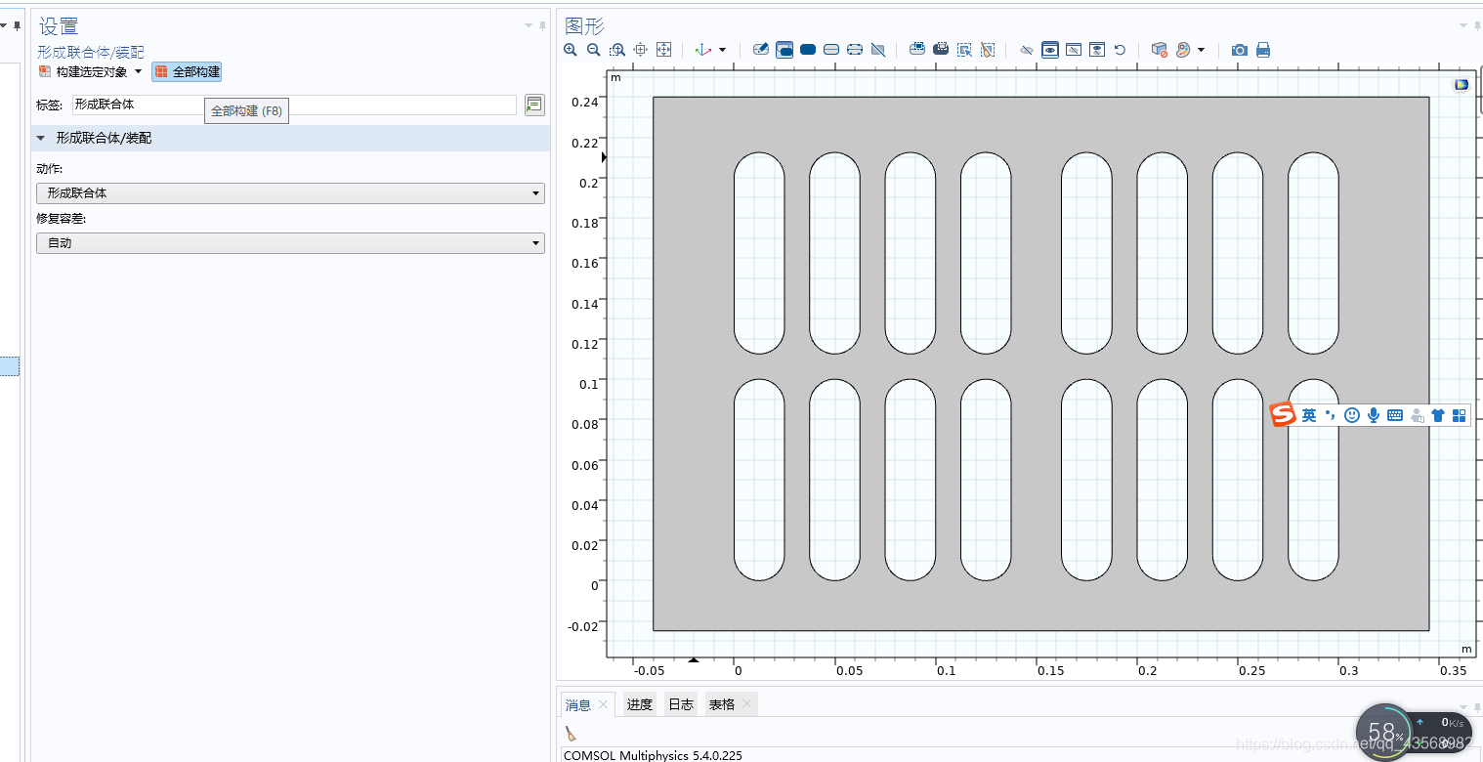Click the soft keyboard icon on IME bar
The height and width of the screenshot is (762, 1483).
coord(1395,415)
